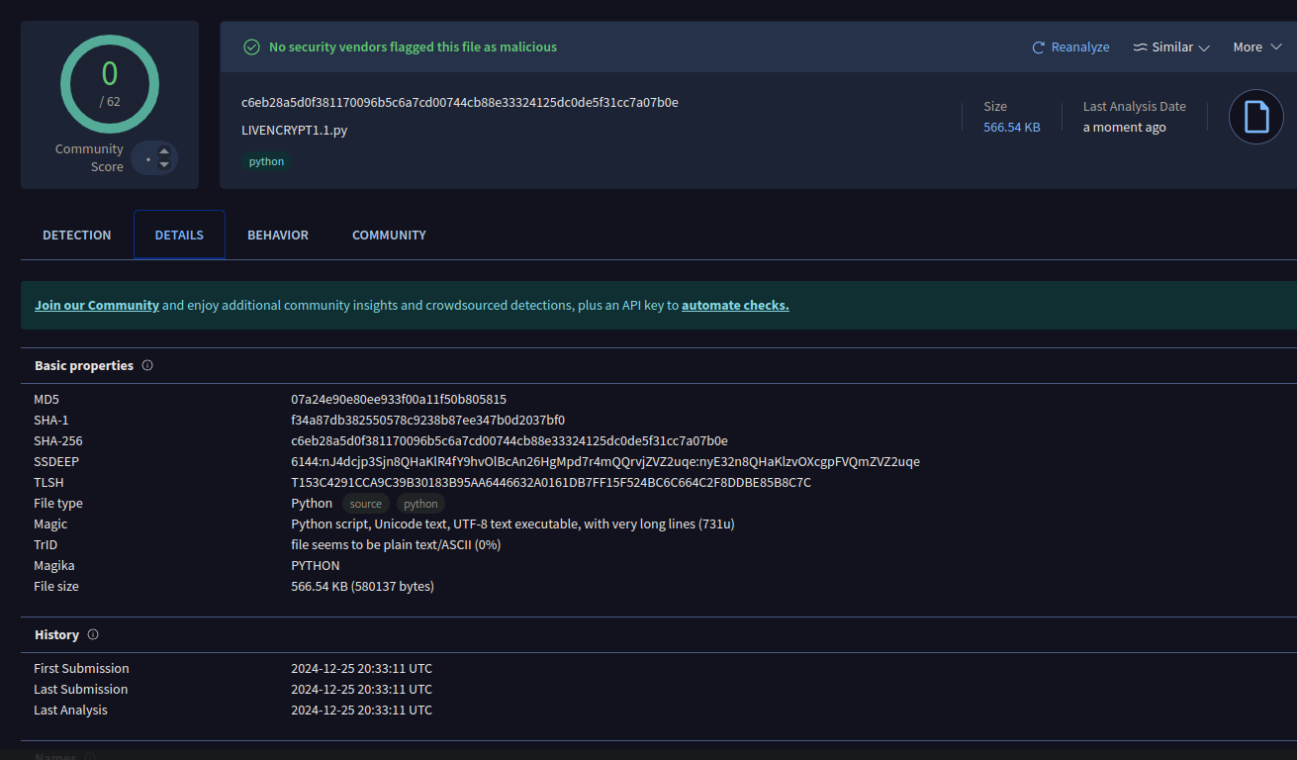Switch to the Detection tab
Viewport: 1297px width, 760px height.
pos(77,235)
